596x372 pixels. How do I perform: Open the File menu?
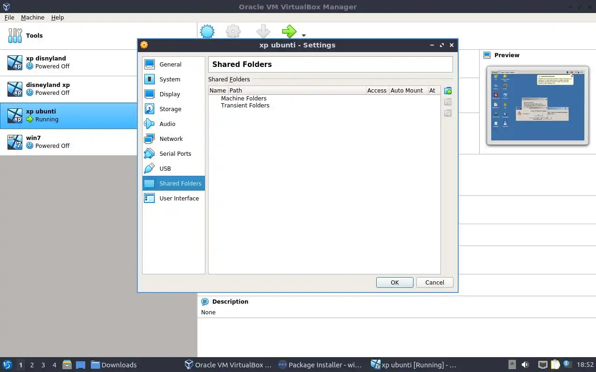[x=9, y=17]
